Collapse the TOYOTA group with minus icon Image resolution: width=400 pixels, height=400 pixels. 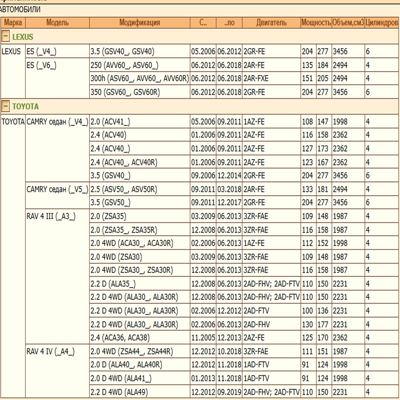[5, 106]
